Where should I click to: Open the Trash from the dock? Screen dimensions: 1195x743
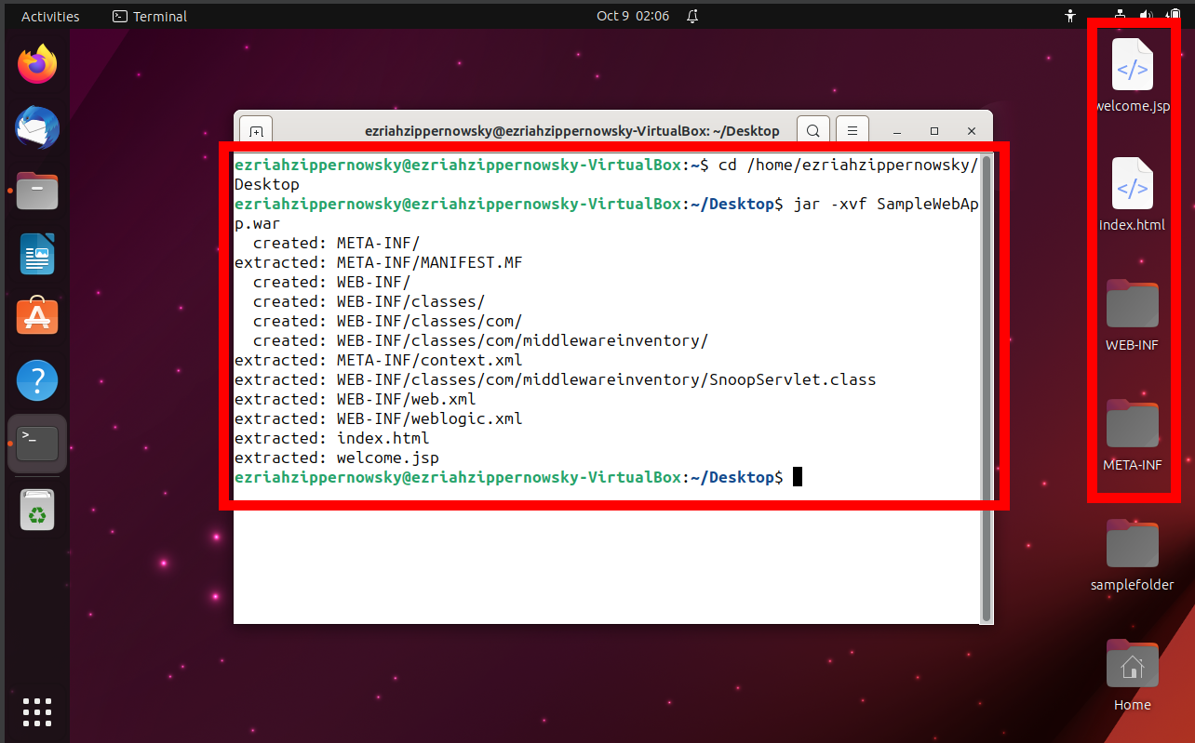click(36, 509)
